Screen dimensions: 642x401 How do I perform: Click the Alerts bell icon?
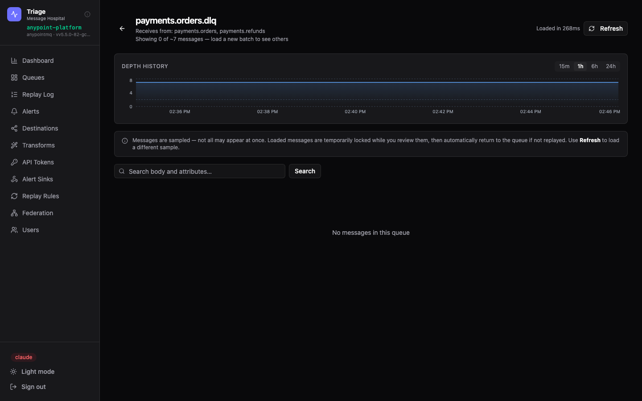point(14,111)
